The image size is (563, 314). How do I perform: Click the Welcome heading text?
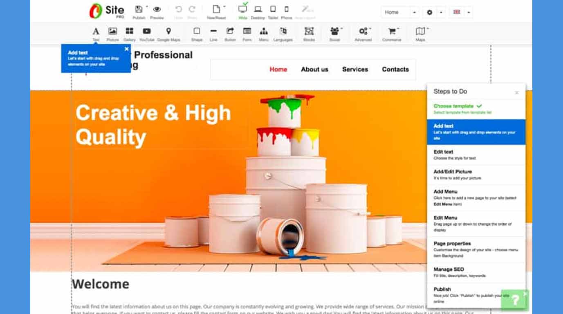(101, 284)
